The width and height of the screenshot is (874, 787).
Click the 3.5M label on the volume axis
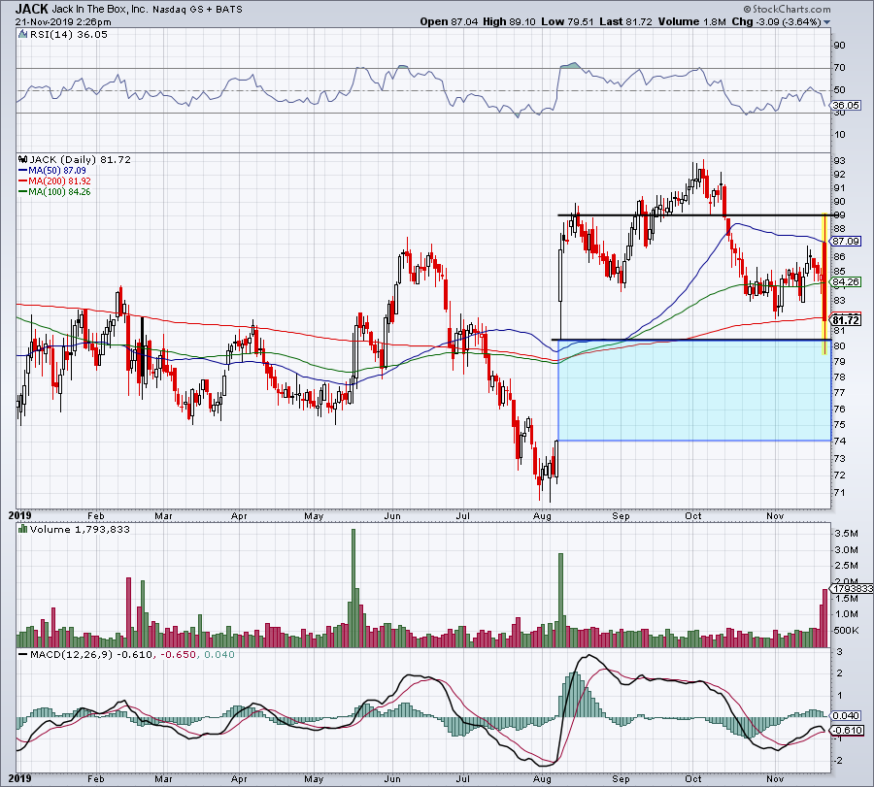click(846, 534)
